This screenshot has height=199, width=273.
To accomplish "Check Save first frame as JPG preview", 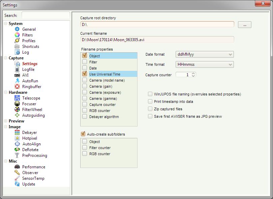I will pyautogui.click(x=150, y=116).
